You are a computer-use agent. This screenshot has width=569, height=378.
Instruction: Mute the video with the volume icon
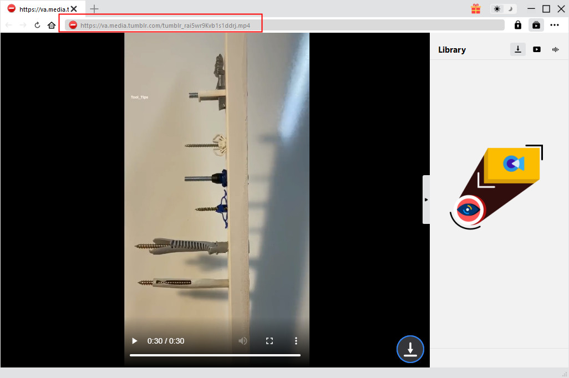[x=242, y=341]
